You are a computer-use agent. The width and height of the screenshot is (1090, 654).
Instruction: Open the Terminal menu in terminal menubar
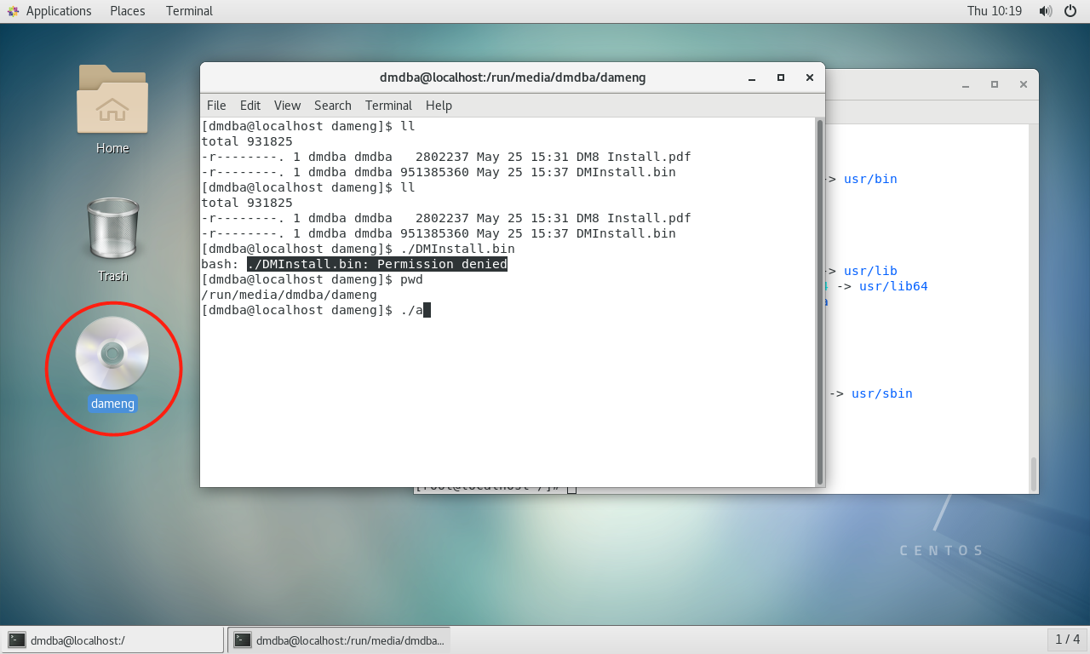(x=388, y=106)
